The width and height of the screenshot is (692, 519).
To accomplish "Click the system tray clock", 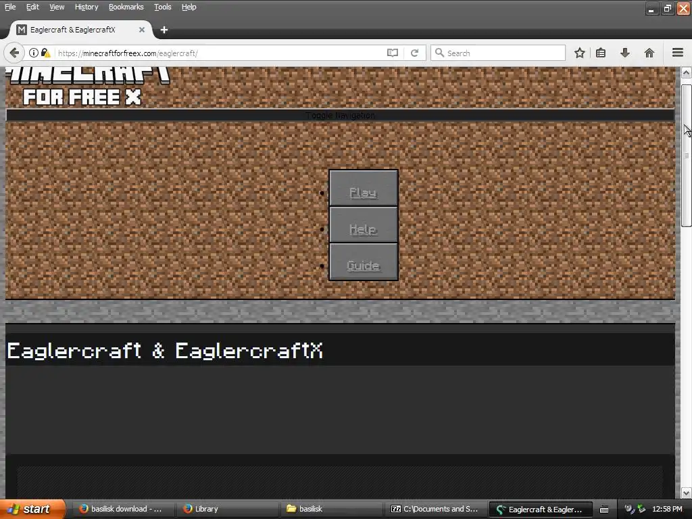I will [x=667, y=509].
